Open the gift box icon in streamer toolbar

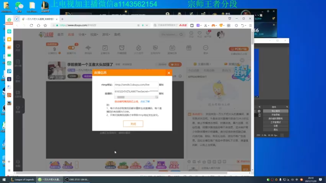189,48
